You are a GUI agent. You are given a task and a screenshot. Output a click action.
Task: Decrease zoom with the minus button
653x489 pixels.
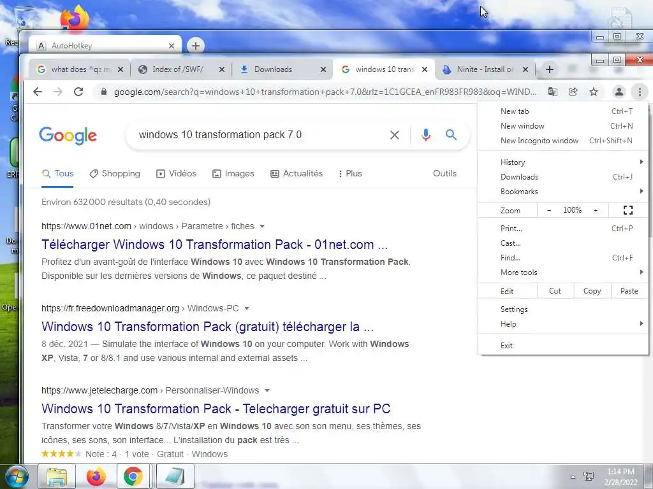[549, 210]
